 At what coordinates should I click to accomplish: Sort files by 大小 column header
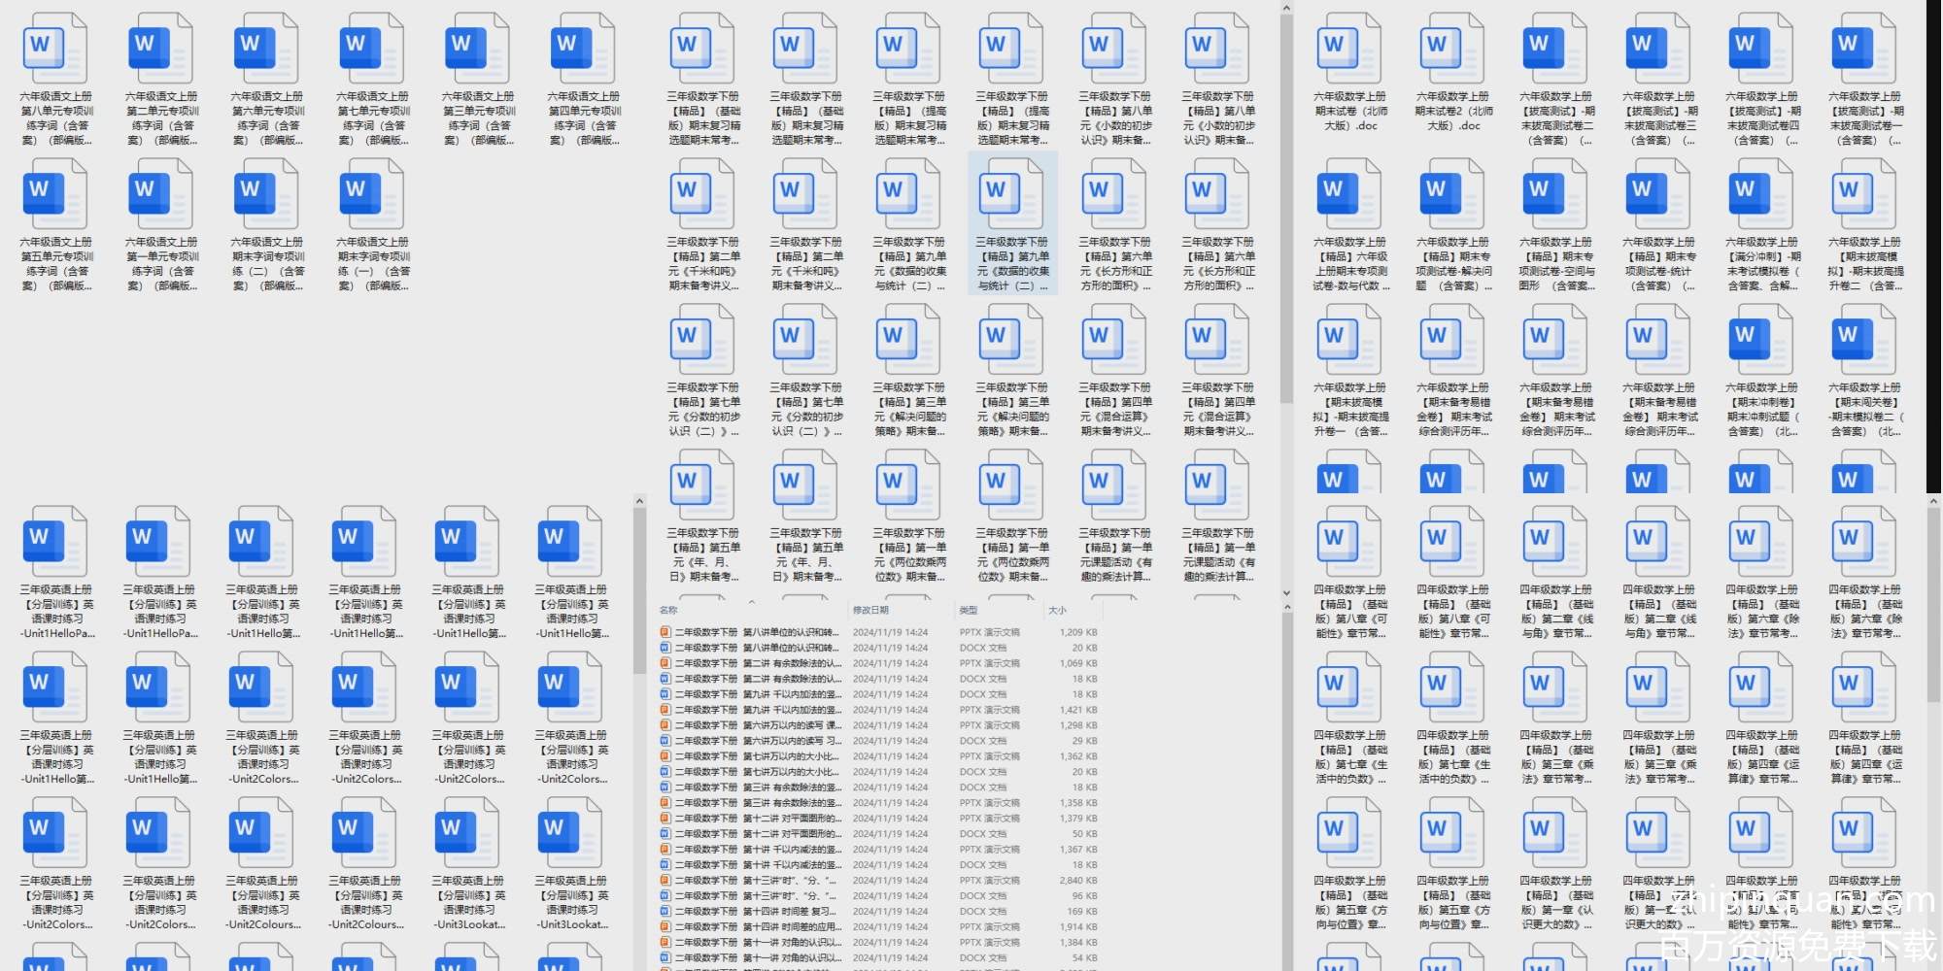[1057, 610]
